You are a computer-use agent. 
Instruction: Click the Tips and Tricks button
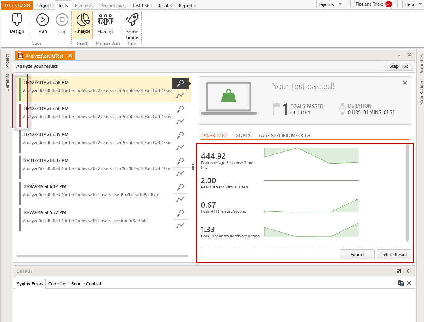(373, 4)
